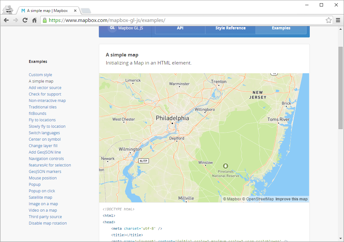Click the NJTP highway shield on map

[143, 161]
